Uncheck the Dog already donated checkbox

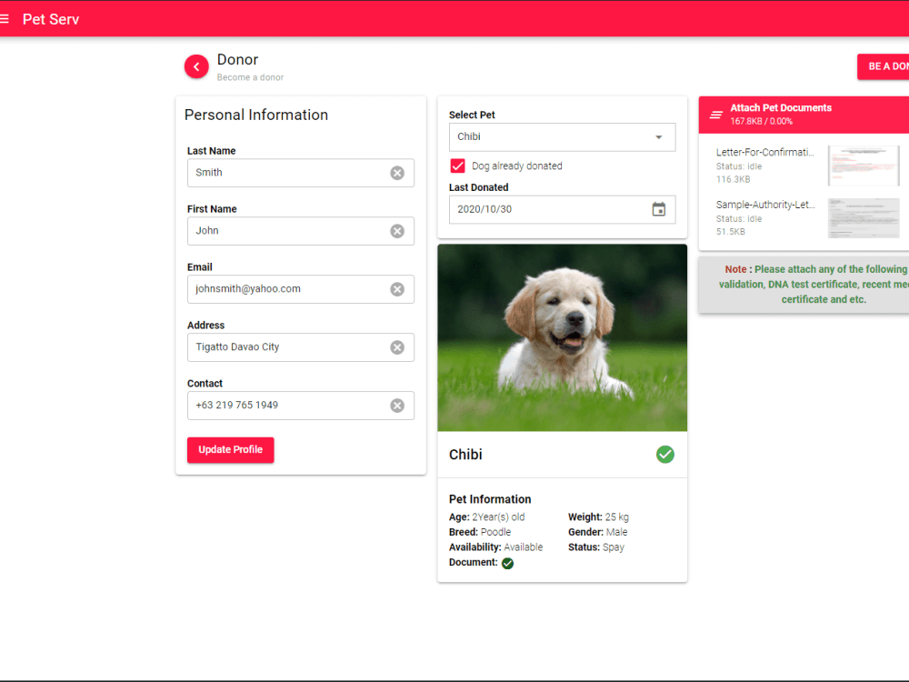click(x=454, y=165)
